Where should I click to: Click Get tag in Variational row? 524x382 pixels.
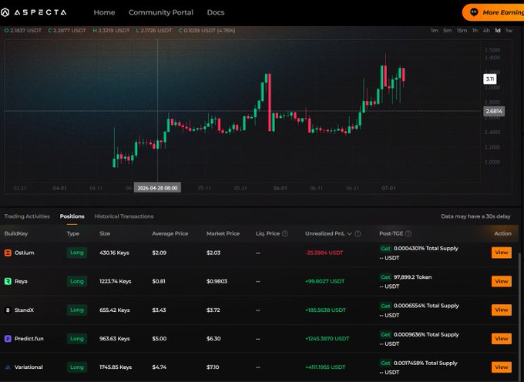[x=385, y=363]
